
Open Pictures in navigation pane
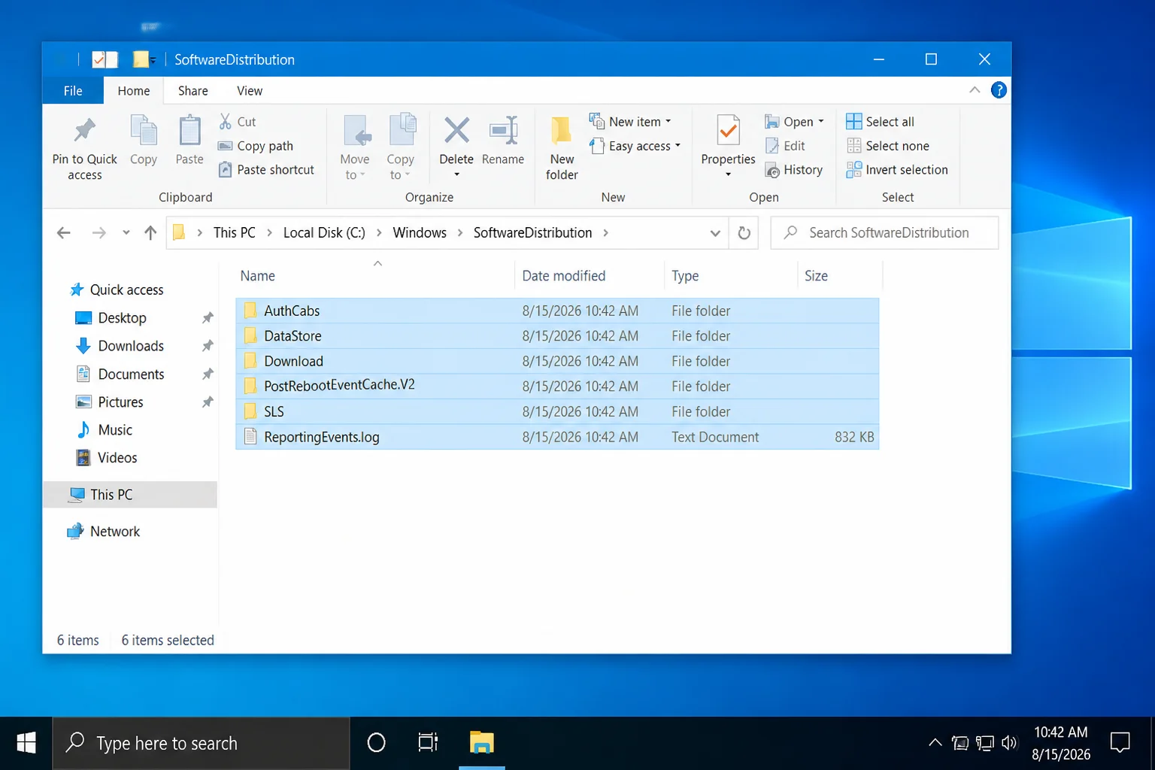coord(110,402)
